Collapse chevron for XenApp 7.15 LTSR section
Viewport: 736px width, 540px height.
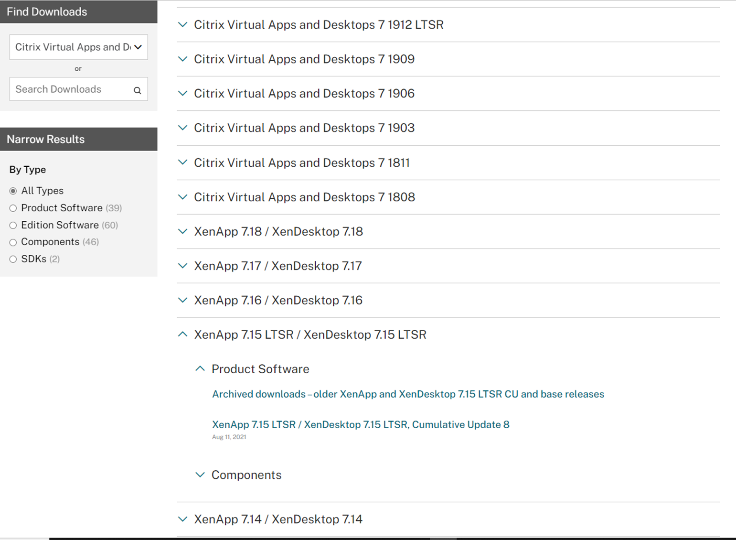[x=182, y=335]
